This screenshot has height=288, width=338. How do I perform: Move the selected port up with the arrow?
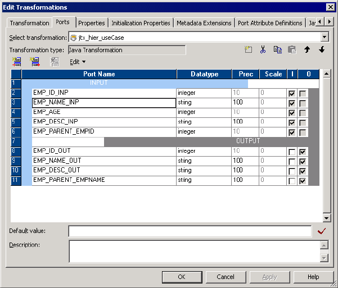click(307, 50)
